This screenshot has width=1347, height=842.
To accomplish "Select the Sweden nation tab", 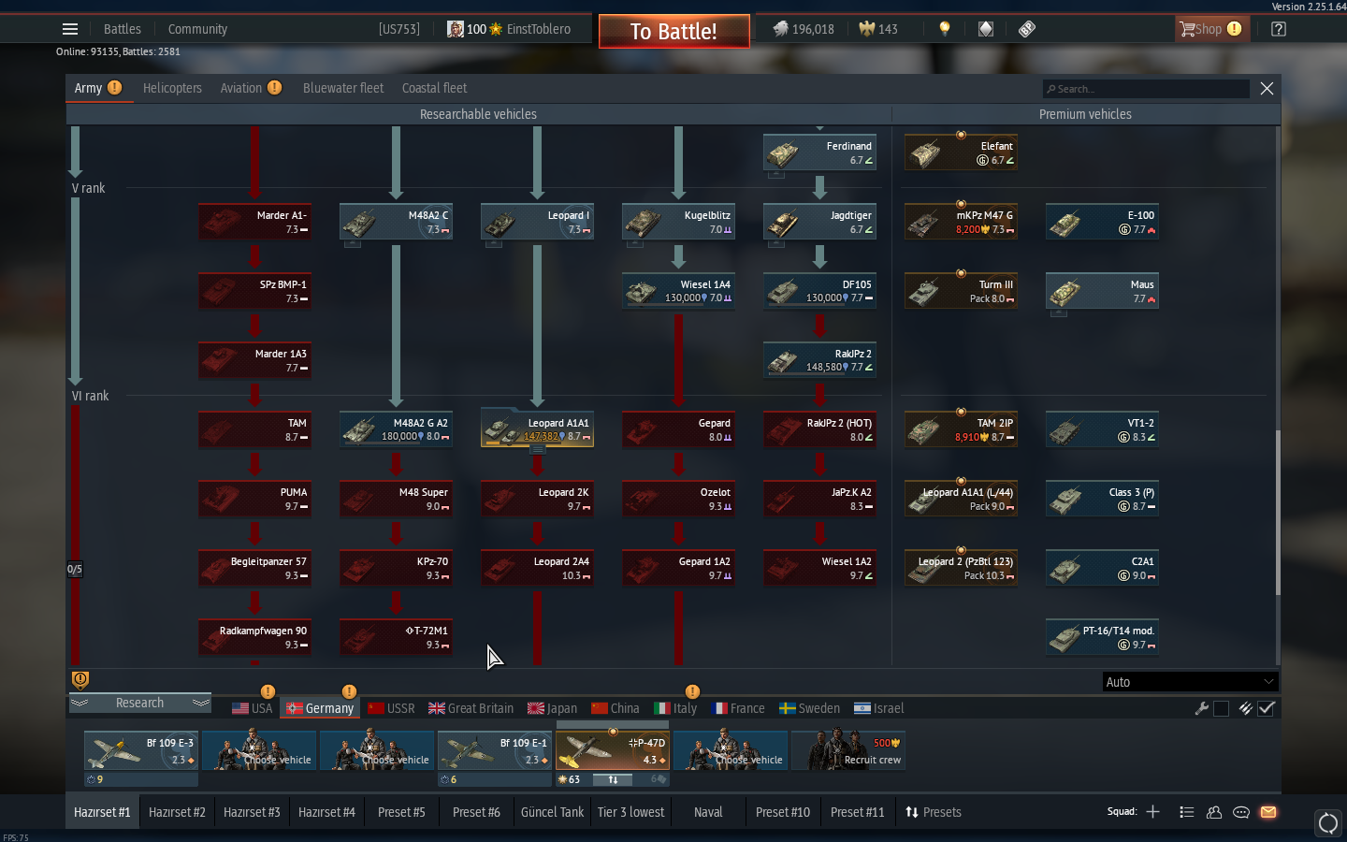I will [x=809, y=708].
